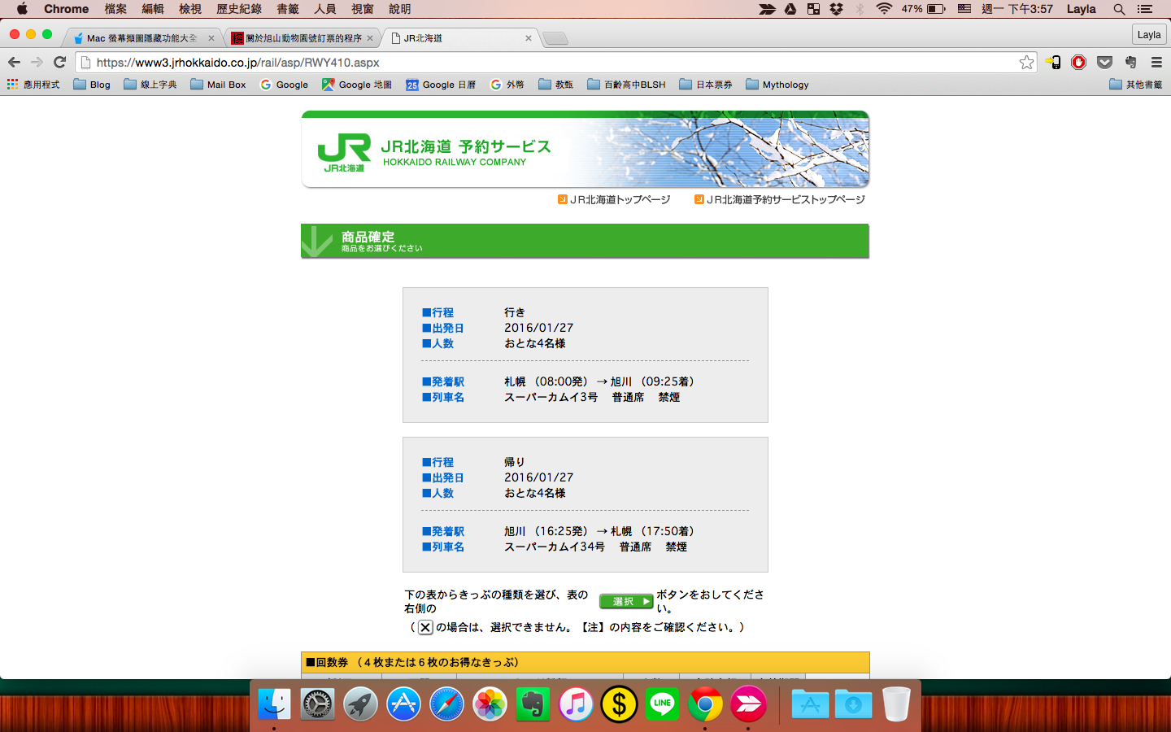This screenshot has width=1171, height=732.
Task: Open the Mail Box bookmark folder
Action: coord(218,85)
